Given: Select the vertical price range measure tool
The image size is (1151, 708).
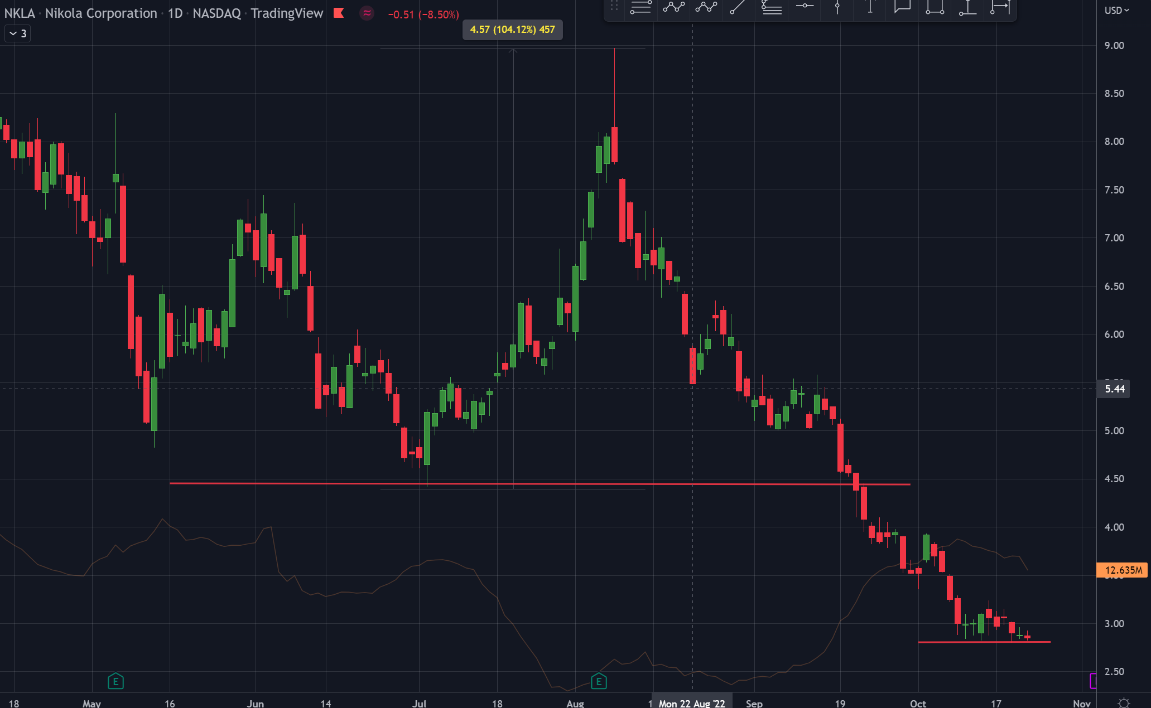Looking at the screenshot, I should click(x=968, y=7).
